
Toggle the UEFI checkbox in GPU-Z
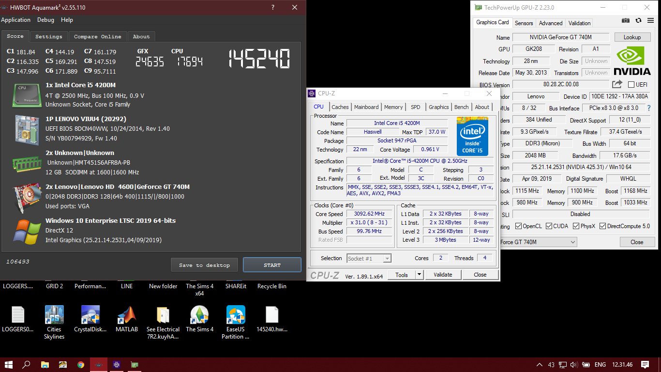[x=631, y=85]
